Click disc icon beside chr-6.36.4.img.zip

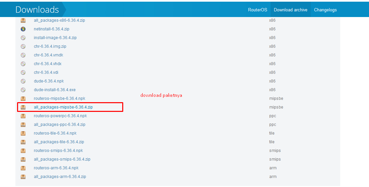(x=23, y=46)
